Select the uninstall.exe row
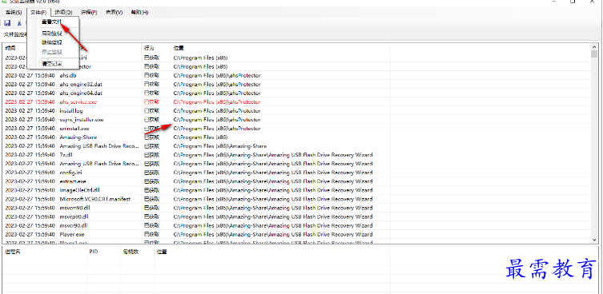 [x=296, y=129]
